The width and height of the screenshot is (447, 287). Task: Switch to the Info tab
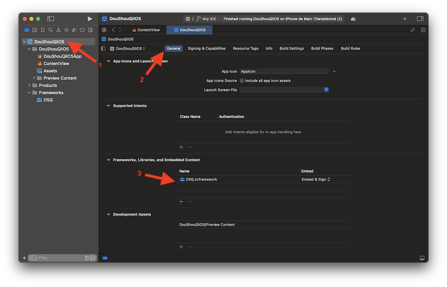click(269, 48)
